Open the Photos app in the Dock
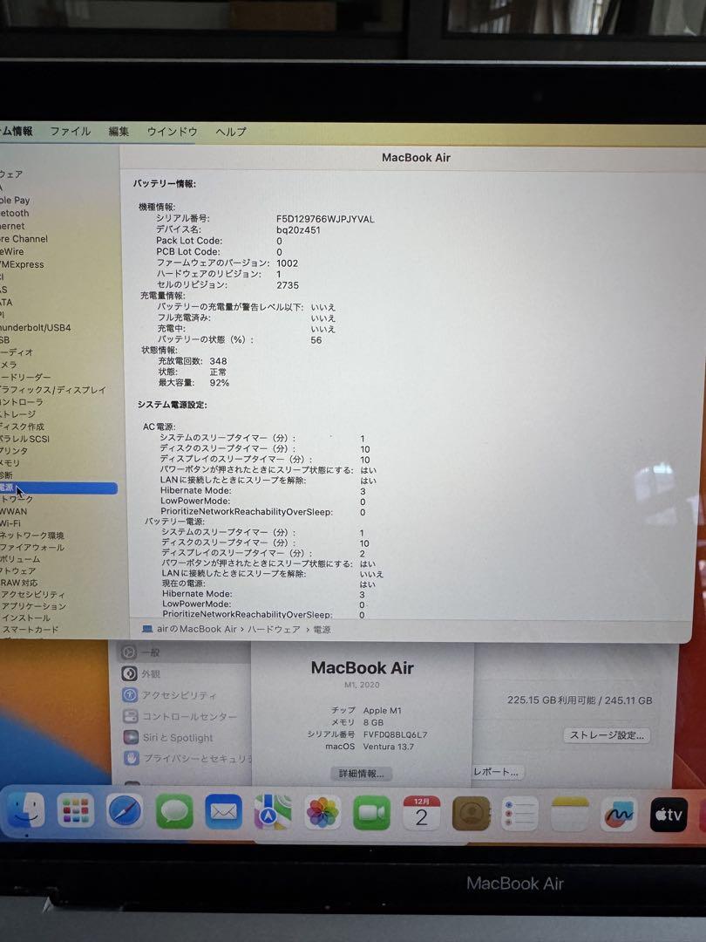The height and width of the screenshot is (942, 706). click(322, 813)
